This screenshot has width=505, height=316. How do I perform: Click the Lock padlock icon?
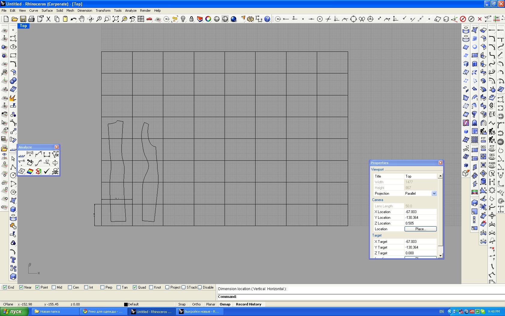point(191,19)
